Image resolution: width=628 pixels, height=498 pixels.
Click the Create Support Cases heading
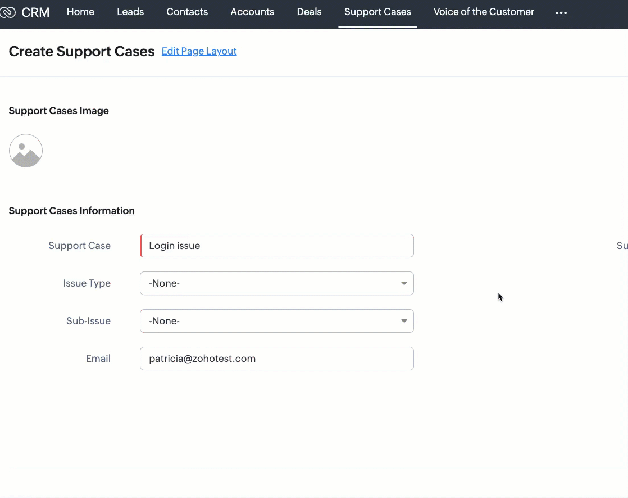click(x=81, y=52)
